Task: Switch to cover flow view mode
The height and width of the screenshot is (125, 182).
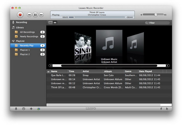Action: [x=55, y=23]
